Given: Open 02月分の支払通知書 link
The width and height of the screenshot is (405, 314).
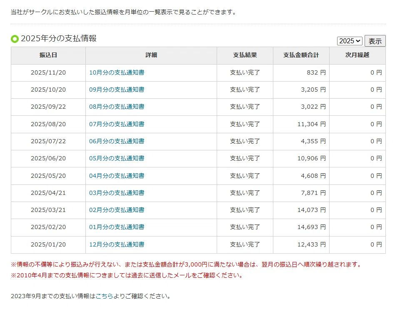Looking at the screenshot, I should [117, 210].
